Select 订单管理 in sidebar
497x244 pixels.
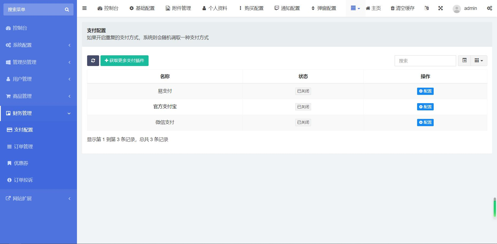coord(23,147)
